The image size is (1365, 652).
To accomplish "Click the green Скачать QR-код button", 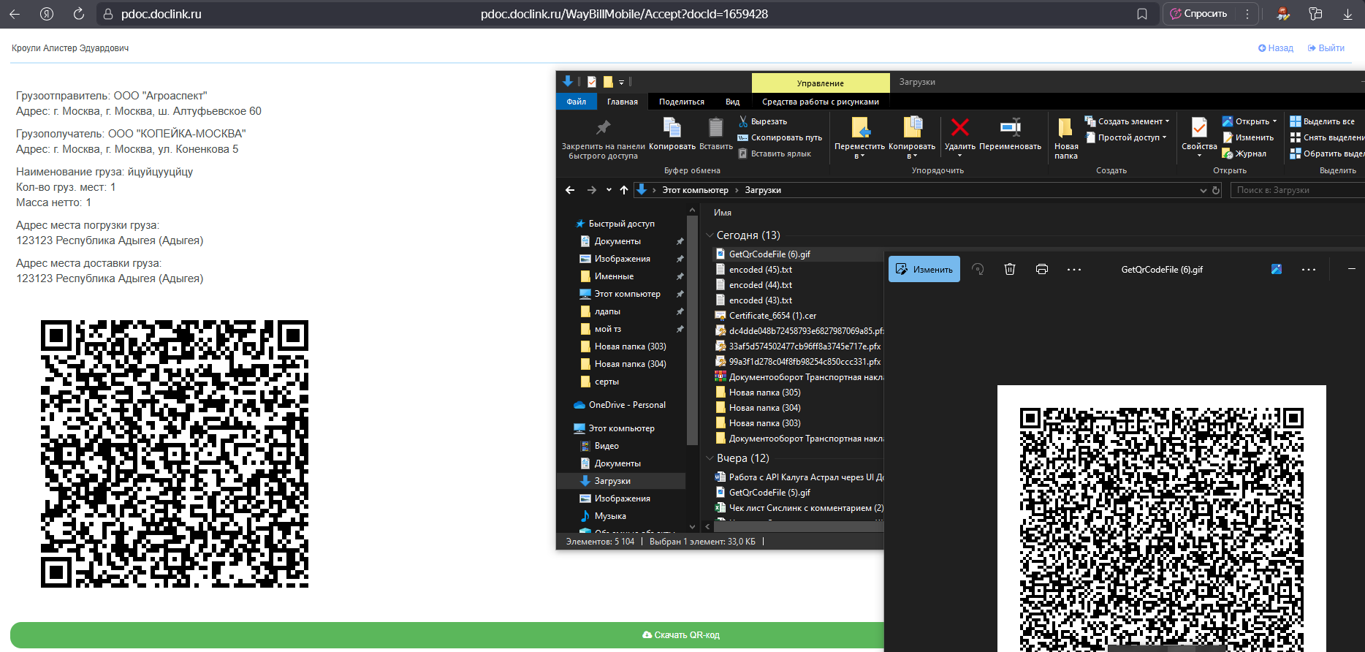I will point(681,635).
